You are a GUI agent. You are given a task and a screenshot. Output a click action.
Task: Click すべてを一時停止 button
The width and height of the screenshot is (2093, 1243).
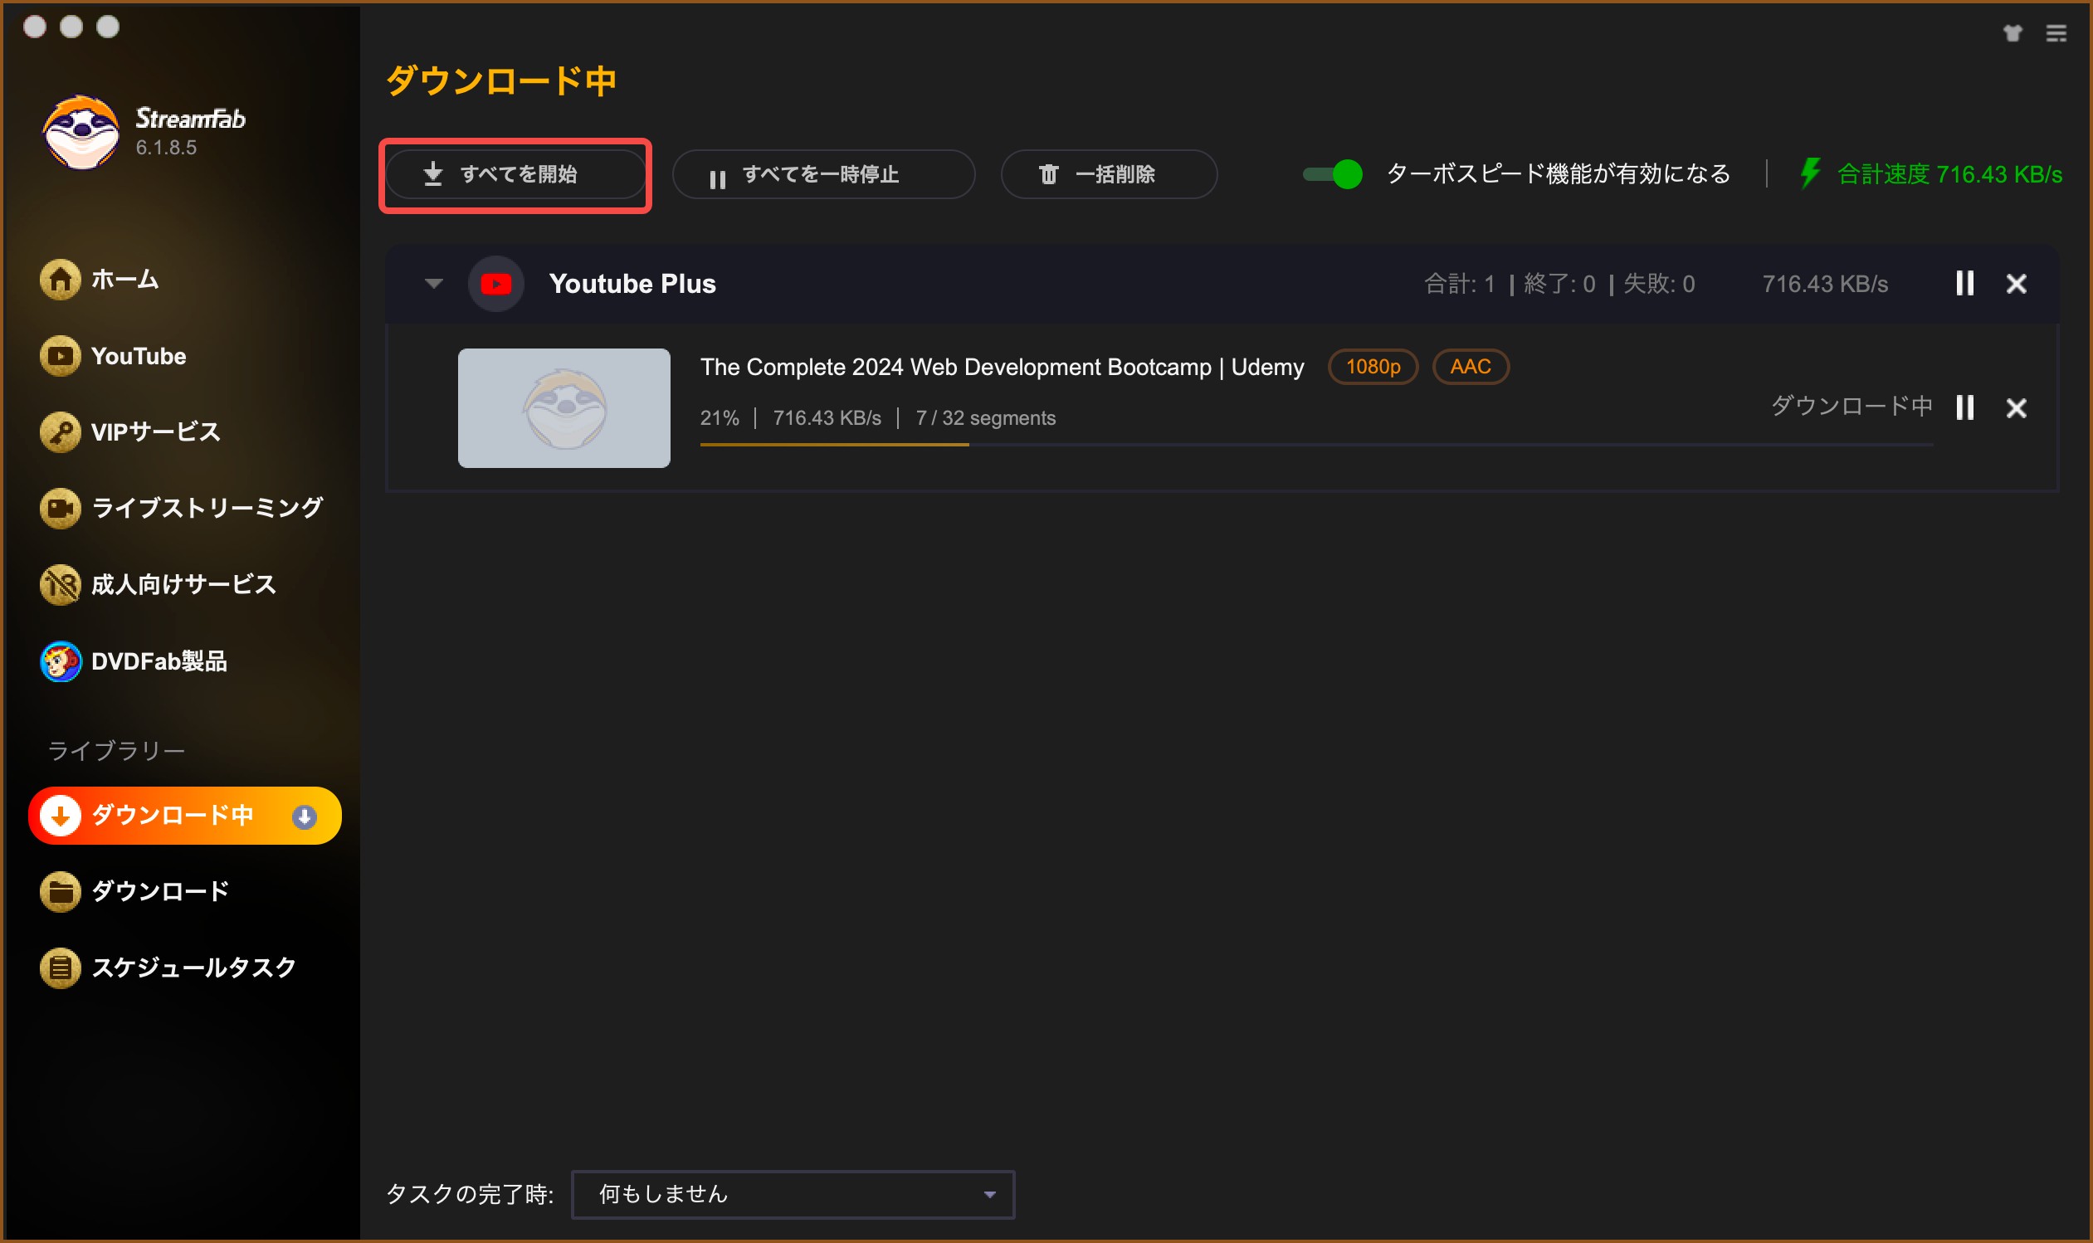(823, 174)
